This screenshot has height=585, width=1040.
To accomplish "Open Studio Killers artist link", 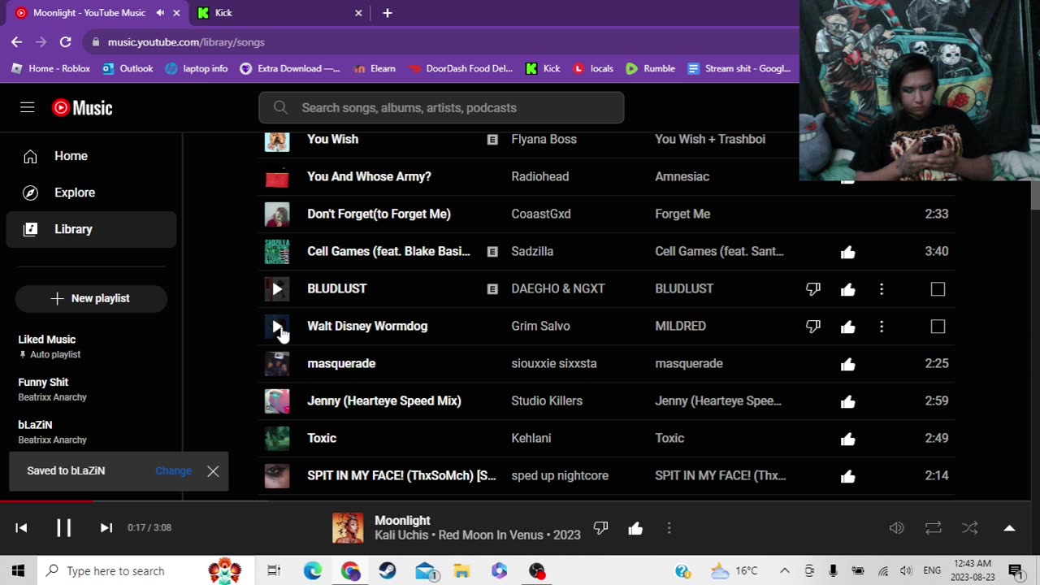I will coord(547,401).
